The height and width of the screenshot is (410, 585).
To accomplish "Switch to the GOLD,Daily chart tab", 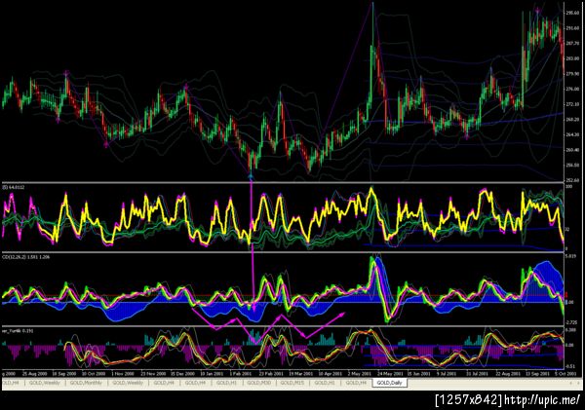I will click(389, 383).
